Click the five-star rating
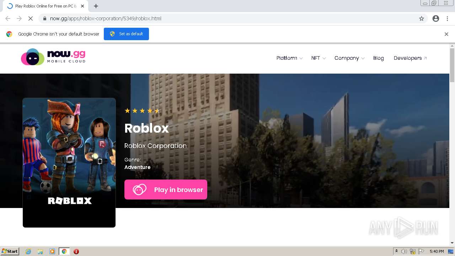This screenshot has height=256, width=455. point(142,111)
